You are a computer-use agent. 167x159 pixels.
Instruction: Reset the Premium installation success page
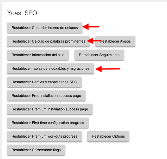coord(50,109)
